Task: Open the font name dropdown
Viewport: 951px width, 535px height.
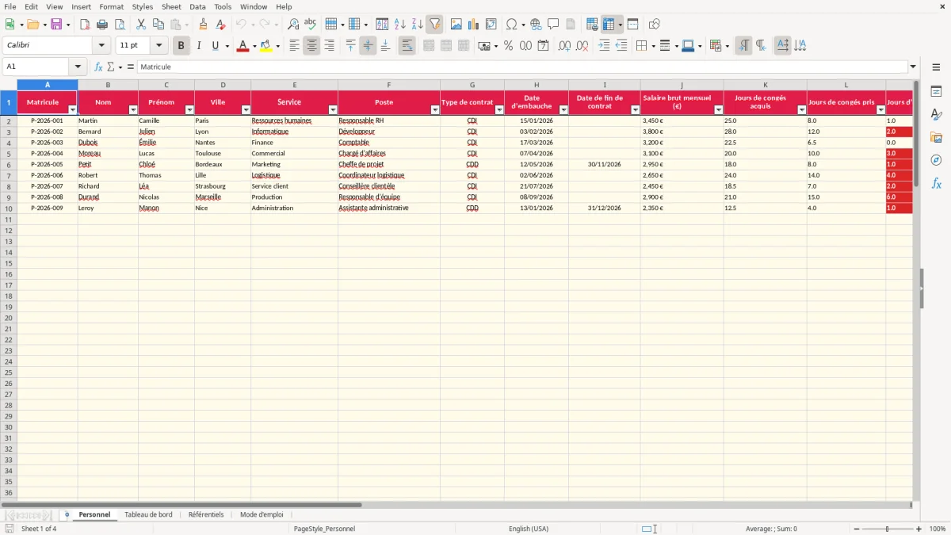Action: pyautogui.click(x=101, y=46)
